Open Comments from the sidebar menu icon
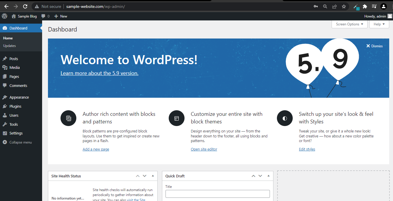This screenshot has width=393, height=201. pos(5,85)
